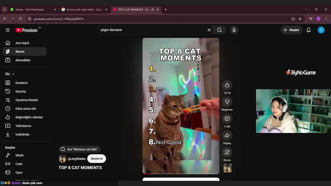Run search with the magnifier button
The width and height of the screenshot is (331, 186).
pyautogui.click(x=219, y=30)
